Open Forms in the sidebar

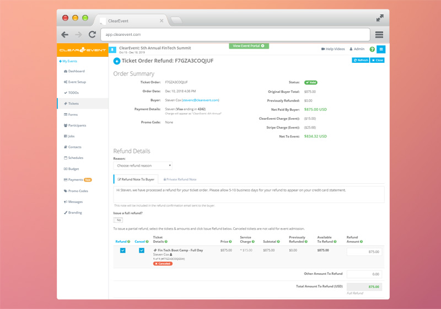click(71, 115)
